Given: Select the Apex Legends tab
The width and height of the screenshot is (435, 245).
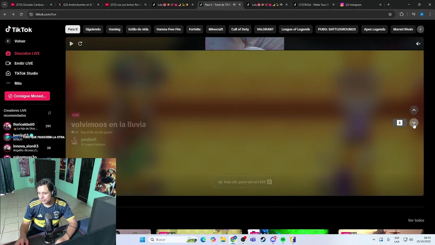Looking at the screenshot, I should pyautogui.click(x=375, y=29).
